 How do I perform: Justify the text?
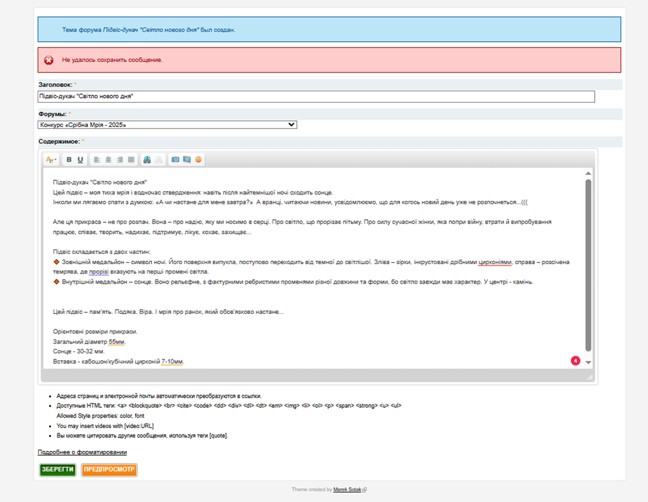pyautogui.click(x=131, y=160)
